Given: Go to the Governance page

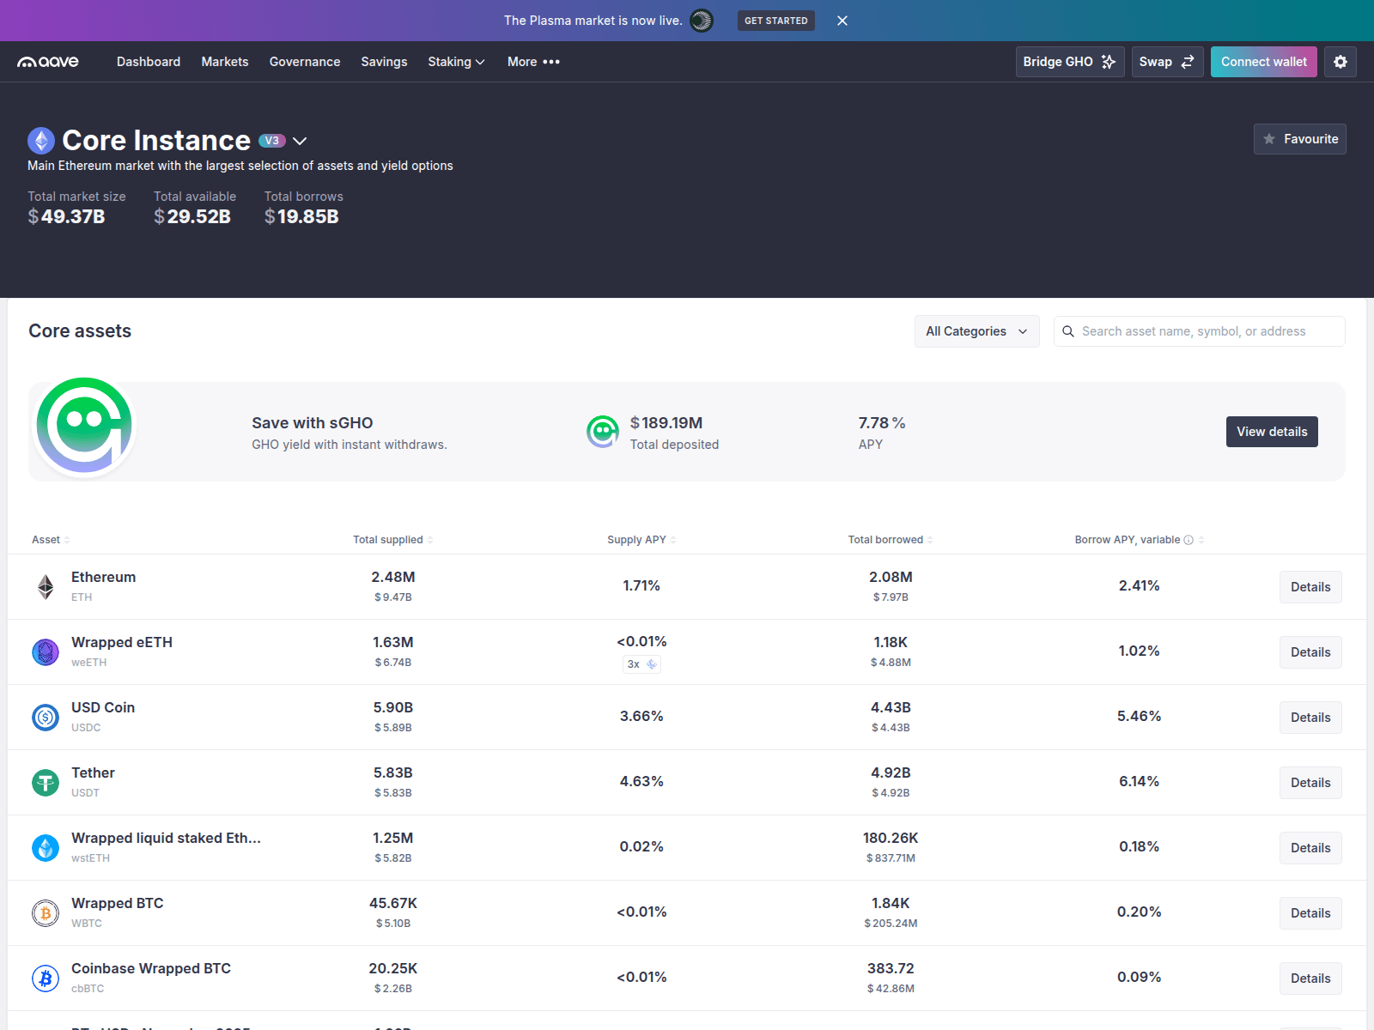Looking at the screenshot, I should click(304, 62).
